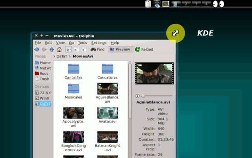Click the file list vertical scrollbar
Image resolution: width=252 pixels, height=158 pixels.
click(130, 91)
